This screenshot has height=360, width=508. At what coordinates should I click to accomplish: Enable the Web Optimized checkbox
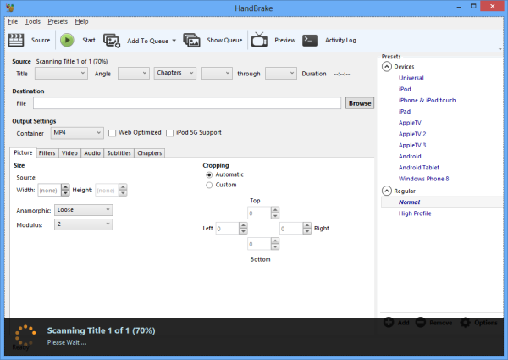(x=112, y=133)
